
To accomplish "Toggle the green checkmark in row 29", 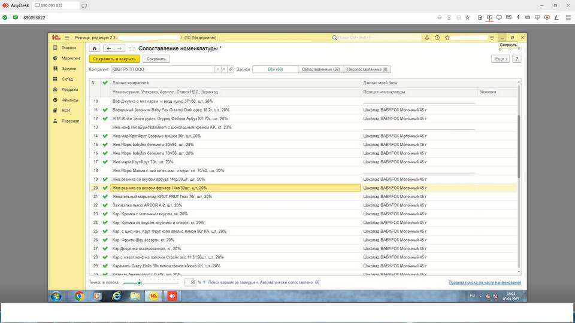I will click(x=105, y=266).
